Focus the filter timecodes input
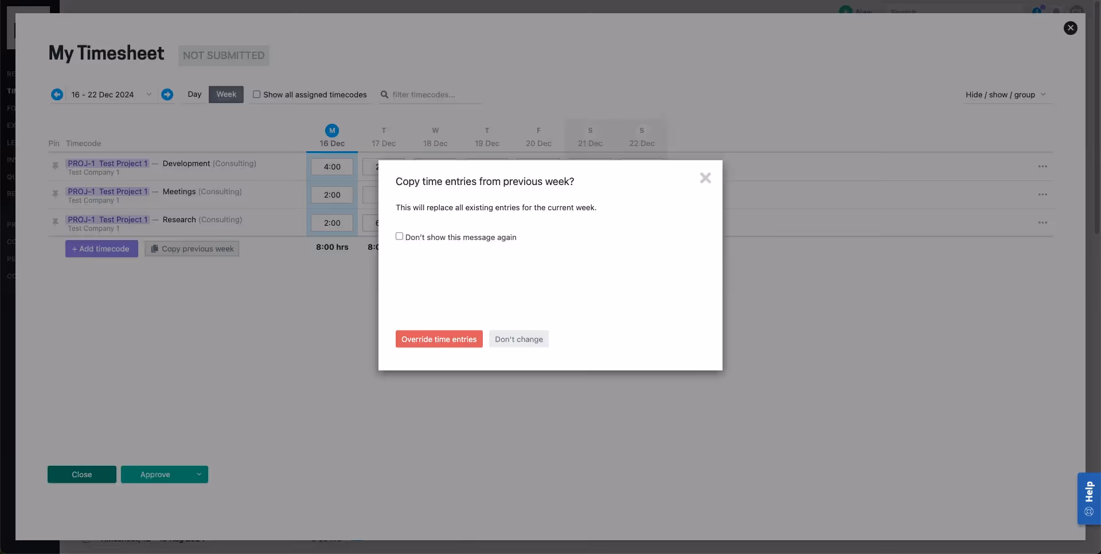Viewport: 1101px width, 554px height. point(436,95)
